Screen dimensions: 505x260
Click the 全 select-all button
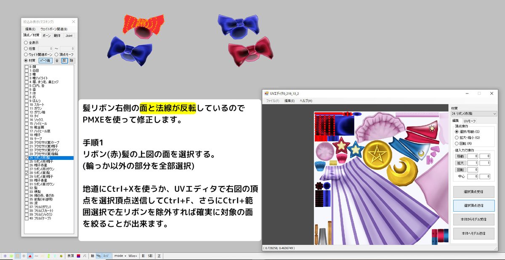tap(57, 60)
